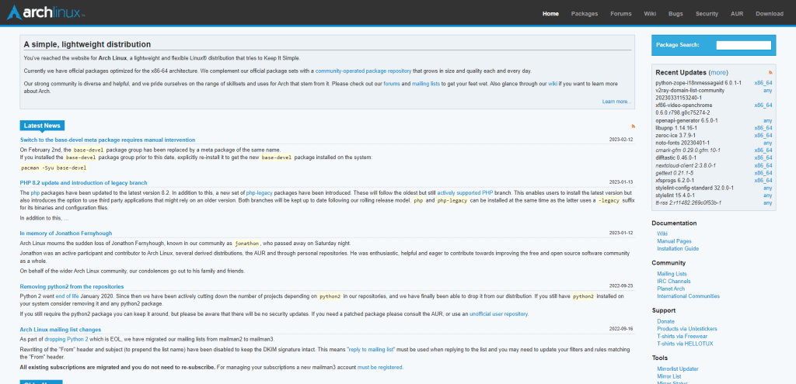
Task: Open 'In memory of Jonathon Fernyhough' news
Action: pyautogui.click(x=66, y=234)
